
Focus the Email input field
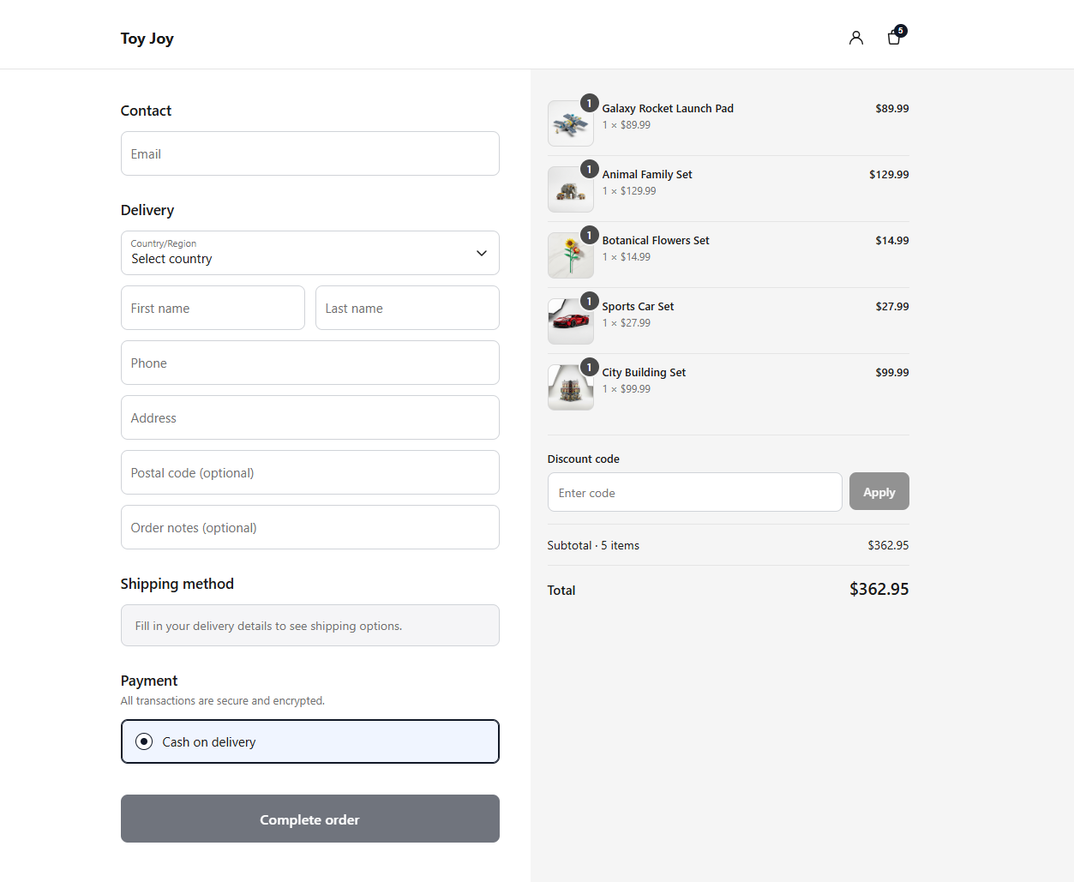(x=310, y=153)
